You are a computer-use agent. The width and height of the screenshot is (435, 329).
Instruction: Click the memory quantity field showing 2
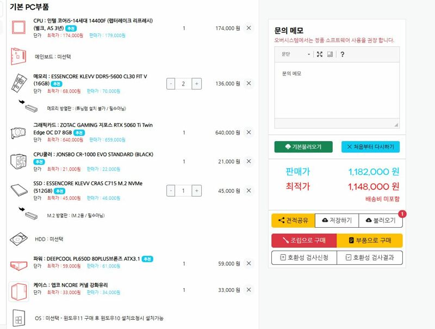(183, 84)
